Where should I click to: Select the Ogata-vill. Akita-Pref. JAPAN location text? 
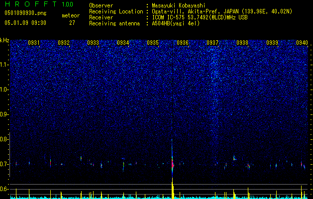point(222,11)
